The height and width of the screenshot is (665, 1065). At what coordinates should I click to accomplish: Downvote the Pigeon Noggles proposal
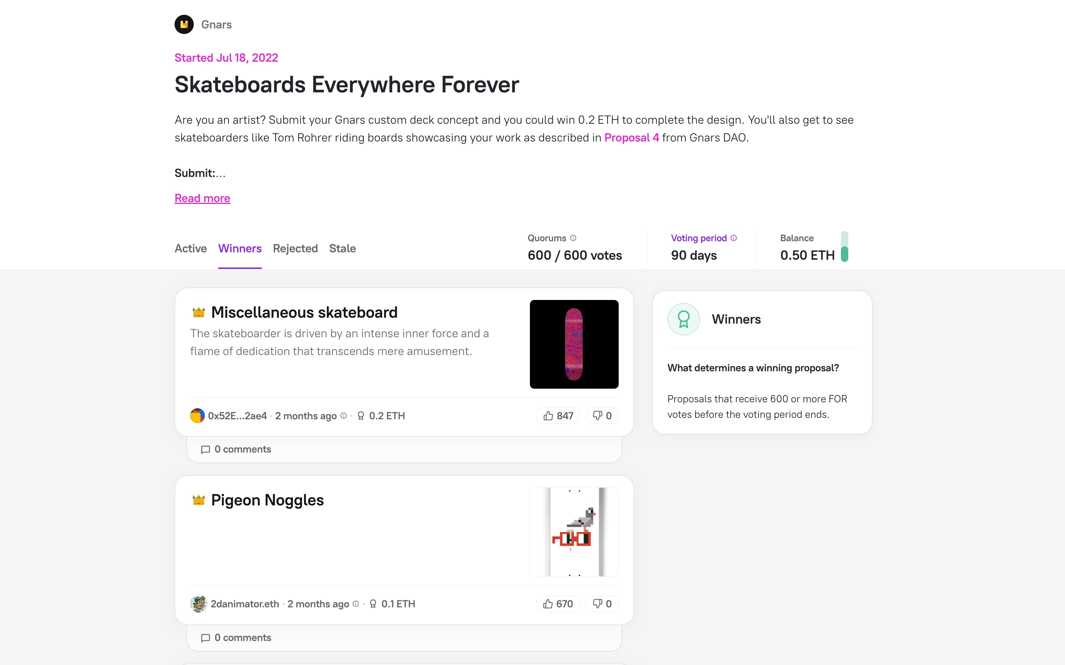click(x=602, y=604)
